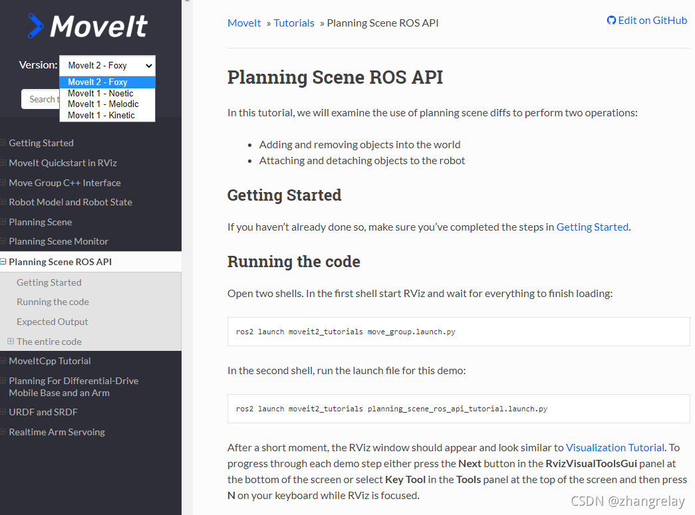This screenshot has width=695, height=515.
Task: Select MoveIt 2 - Foxy in the version list
Action: tap(107, 82)
